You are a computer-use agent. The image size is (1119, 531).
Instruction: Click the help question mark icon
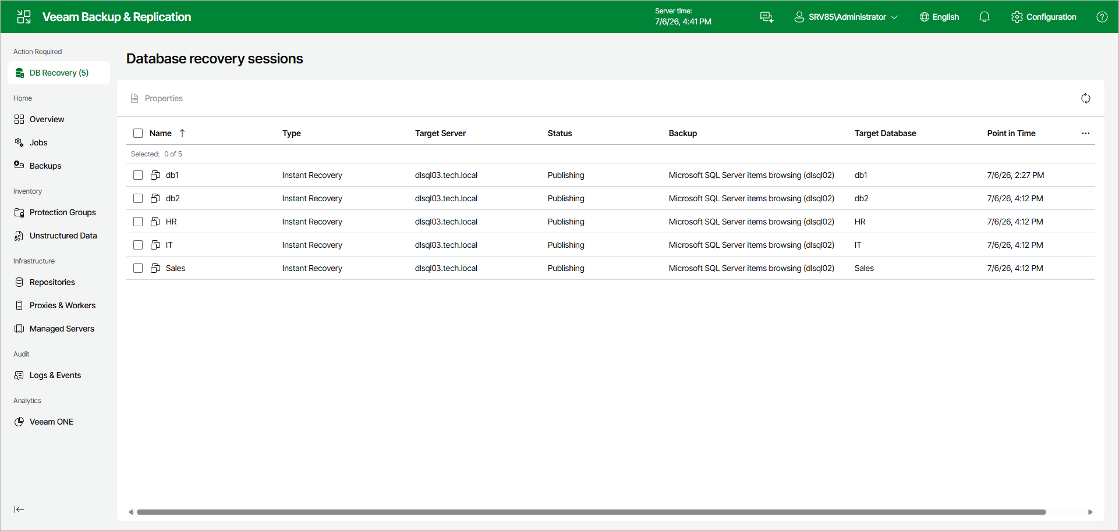point(1102,17)
